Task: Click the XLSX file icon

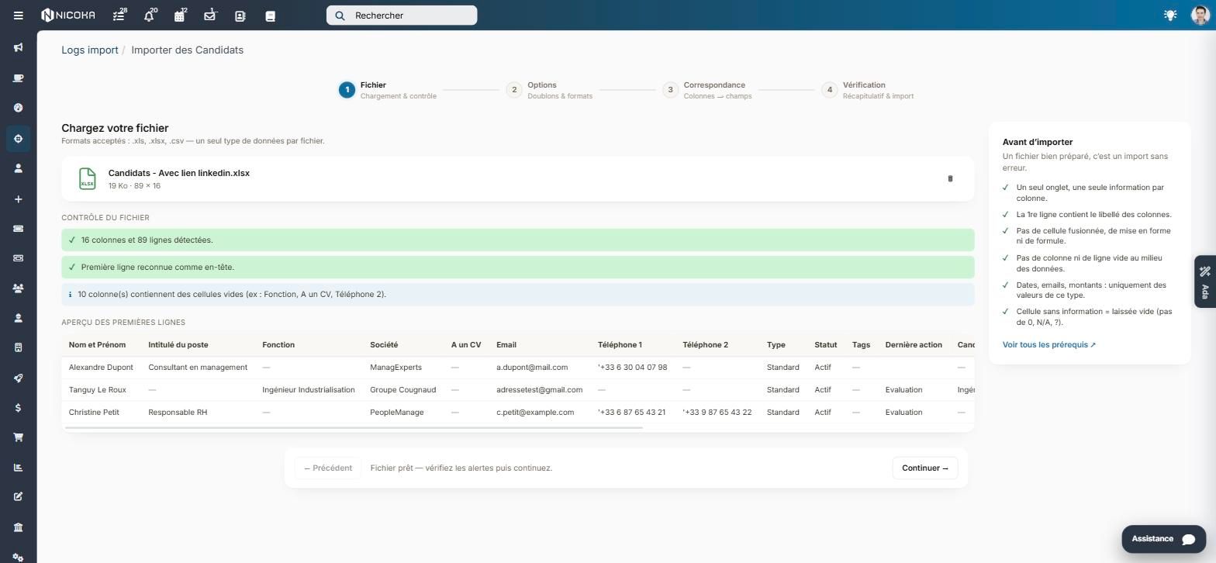Action: pyautogui.click(x=87, y=178)
